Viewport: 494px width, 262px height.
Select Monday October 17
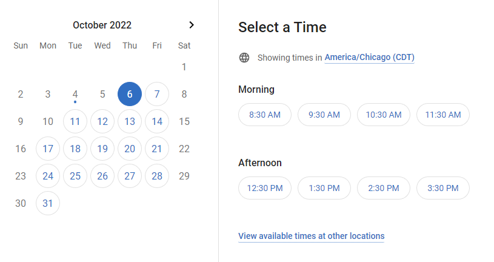click(48, 149)
